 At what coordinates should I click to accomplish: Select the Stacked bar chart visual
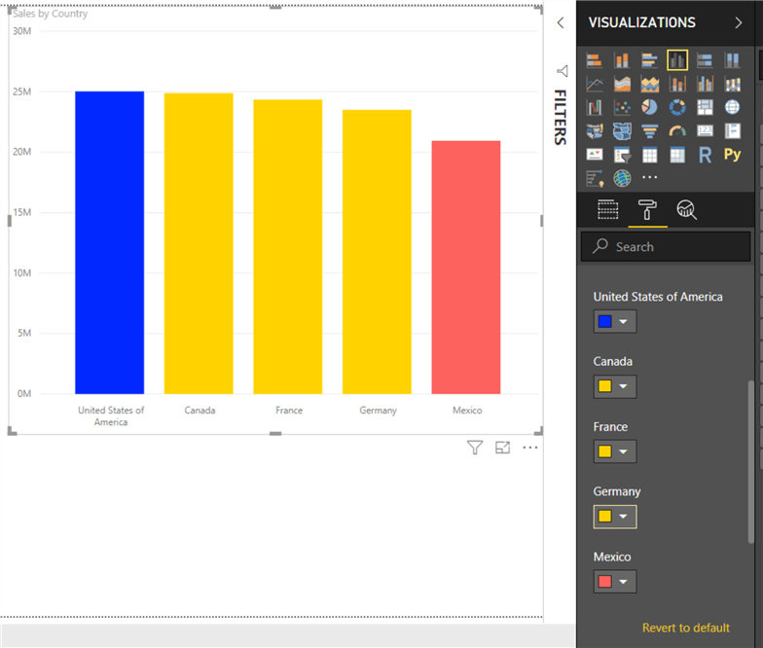[x=594, y=60]
